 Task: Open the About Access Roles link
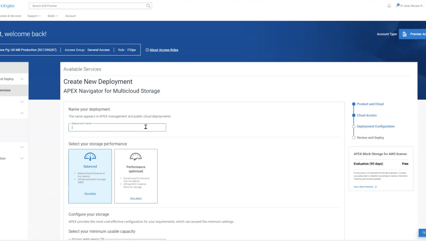click(164, 50)
